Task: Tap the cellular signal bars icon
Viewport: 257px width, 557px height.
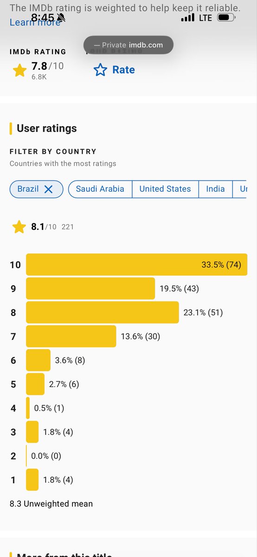Action: (188, 18)
